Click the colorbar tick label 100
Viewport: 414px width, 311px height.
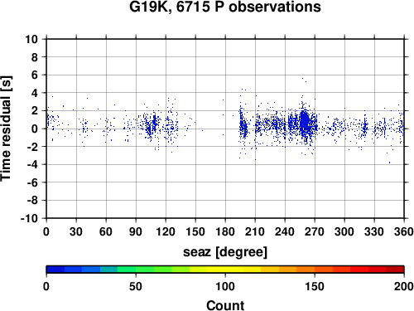coord(225,286)
